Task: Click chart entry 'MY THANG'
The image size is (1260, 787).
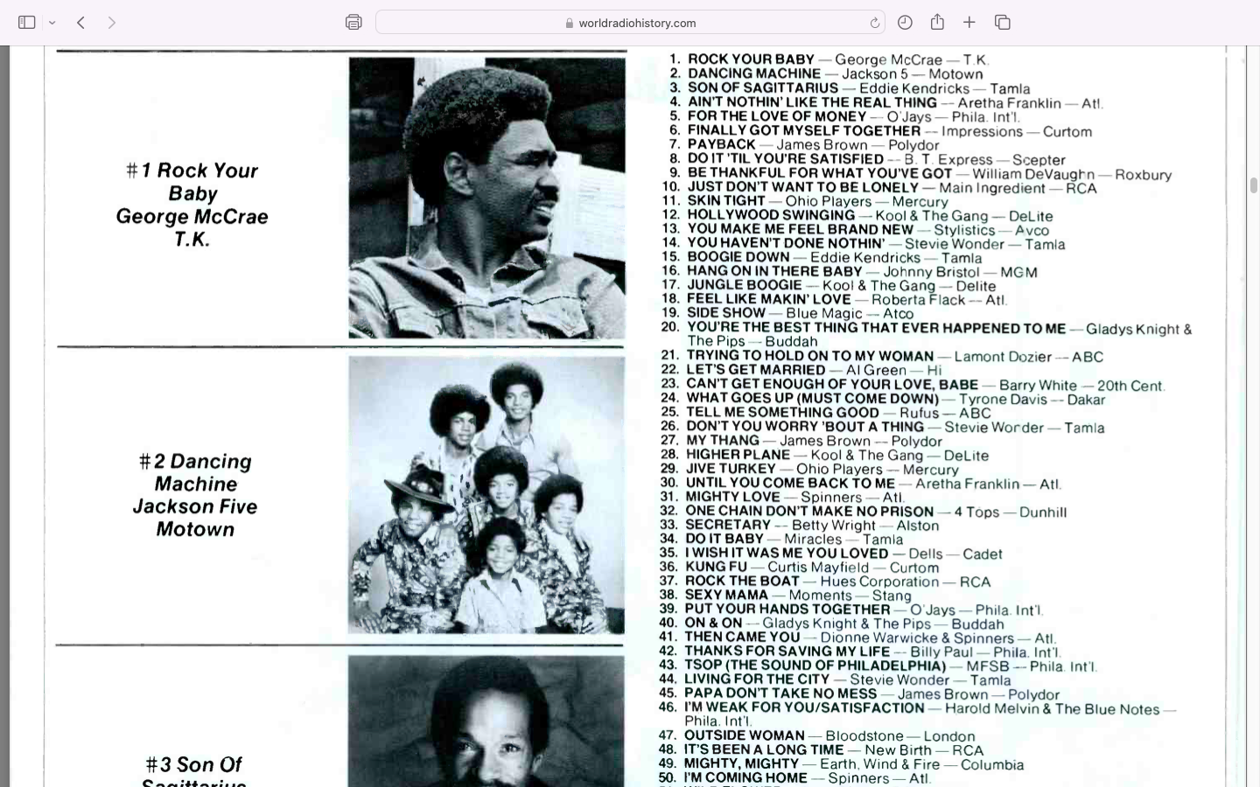Action: (723, 440)
